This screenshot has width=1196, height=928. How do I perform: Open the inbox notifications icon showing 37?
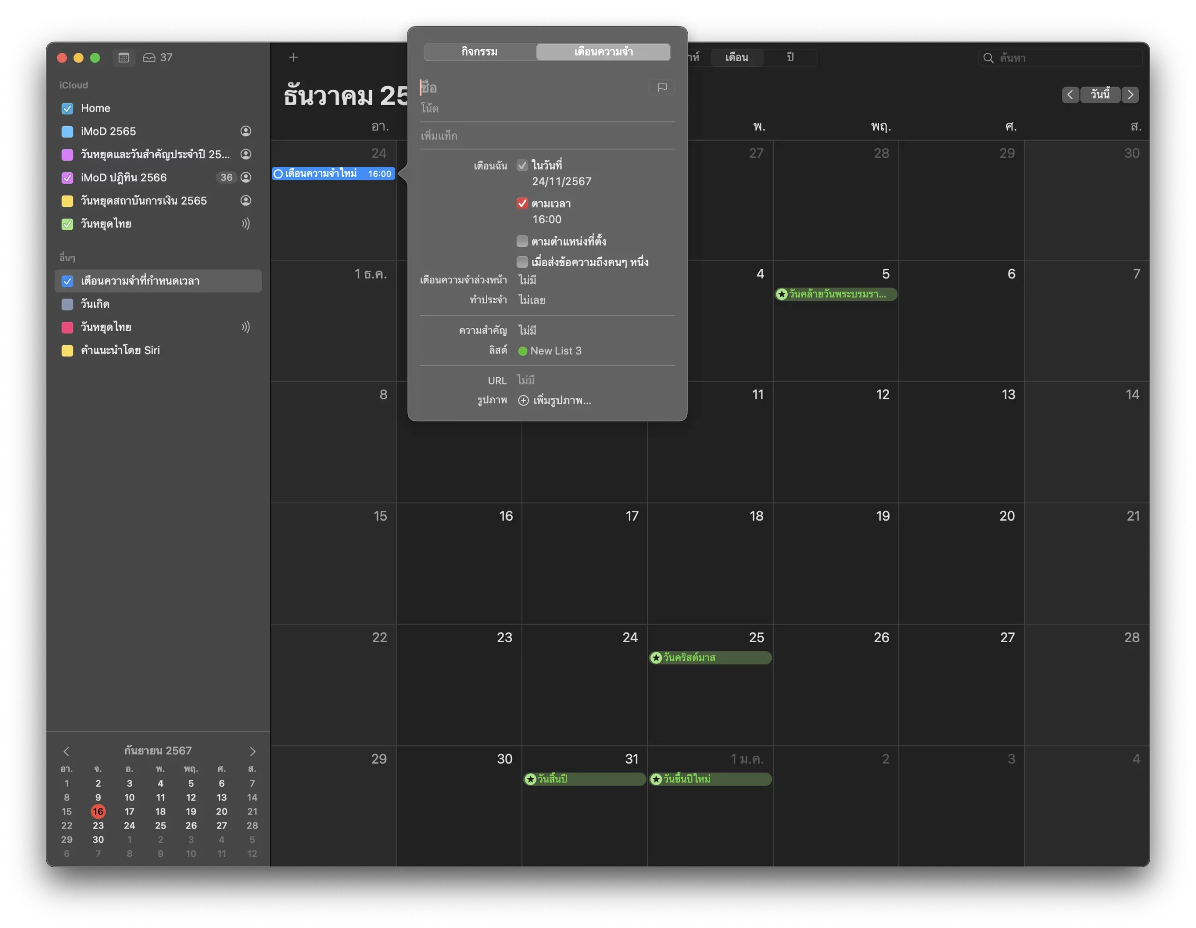tap(149, 57)
